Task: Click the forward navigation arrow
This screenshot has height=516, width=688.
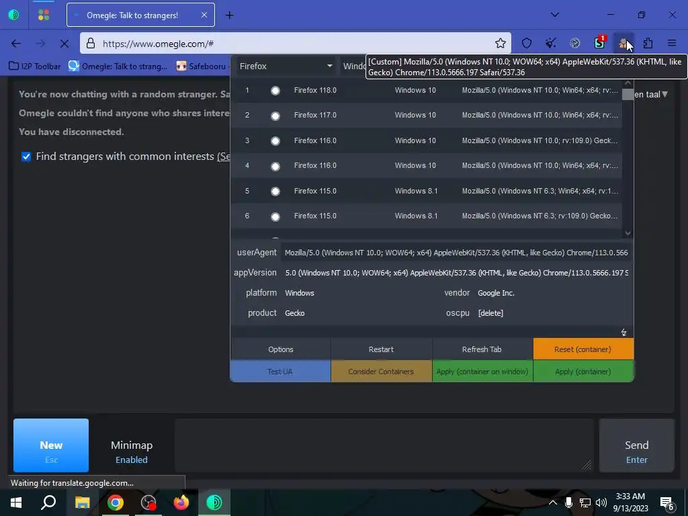Action: 40,44
